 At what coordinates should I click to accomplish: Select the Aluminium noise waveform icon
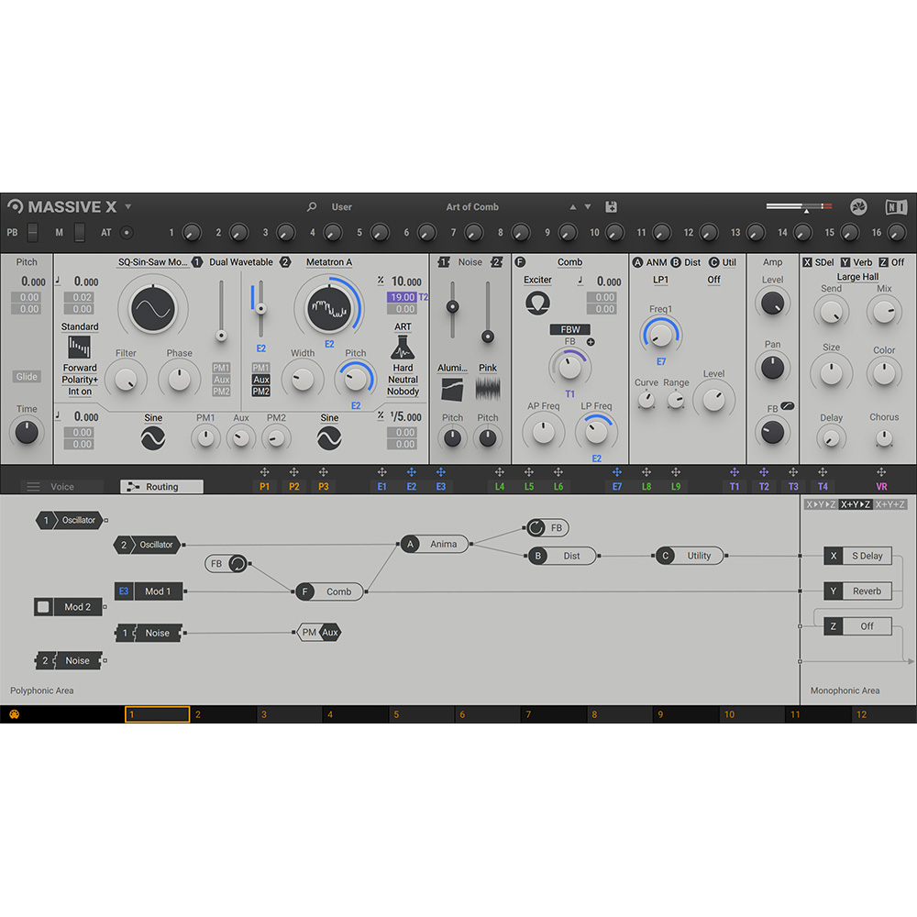452,387
